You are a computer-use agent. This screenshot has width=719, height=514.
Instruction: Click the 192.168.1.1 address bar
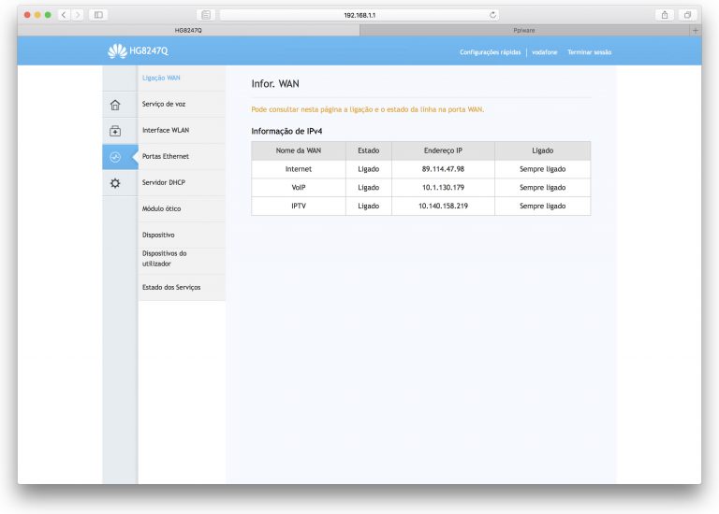click(x=359, y=15)
